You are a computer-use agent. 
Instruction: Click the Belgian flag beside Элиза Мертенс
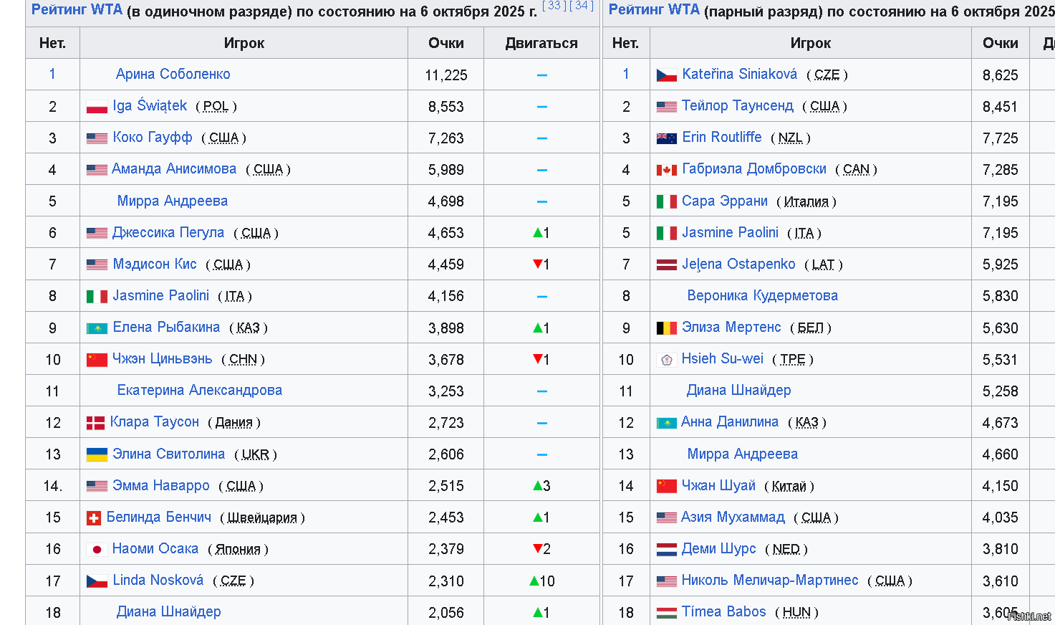[x=667, y=328]
